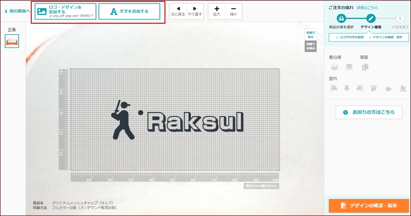The image size is (411, 216).
Task: Click 文字を追加する button
Action: click(130, 12)
